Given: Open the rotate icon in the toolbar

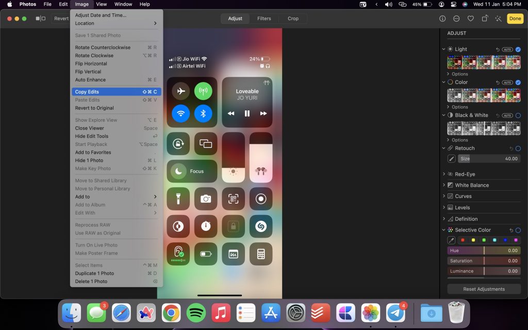Looking at the screenshot, I should pyautogui.click(x=484, y=18).
